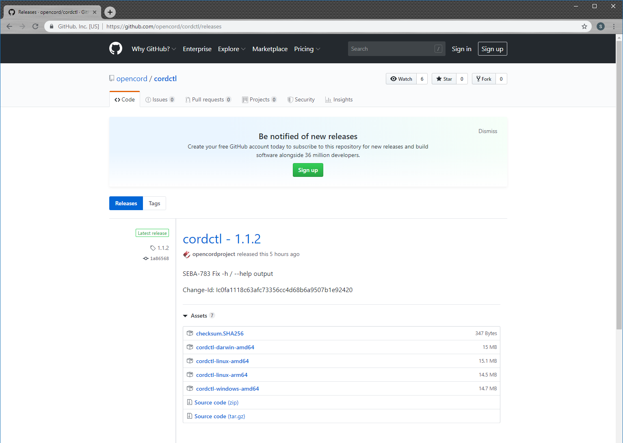Download cordctl-linux-amd64 binary
This screenshot has height=443, width=623.
(222, 361)
